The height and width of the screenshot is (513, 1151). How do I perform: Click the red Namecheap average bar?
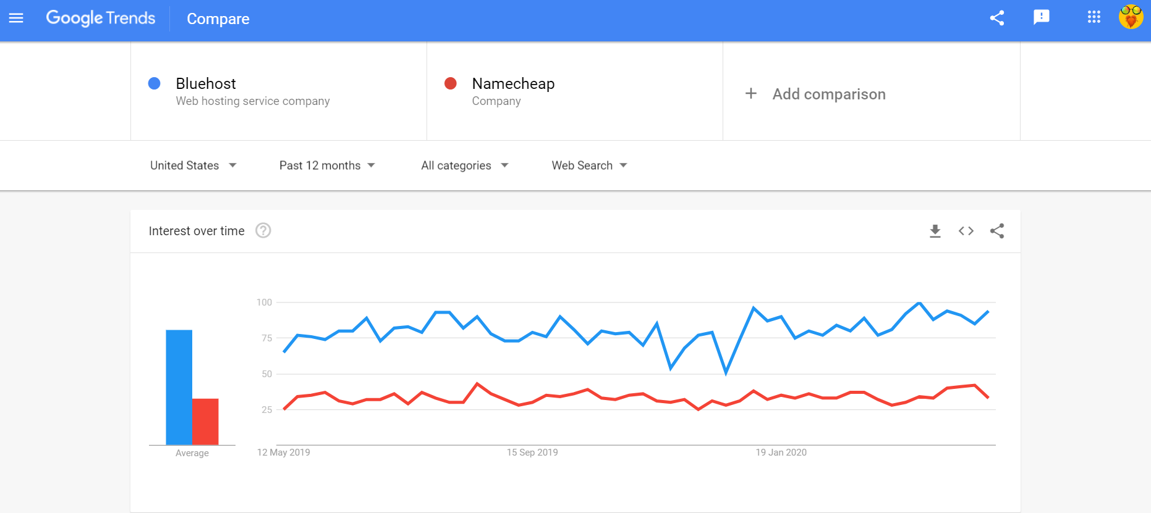click(205, 422)
